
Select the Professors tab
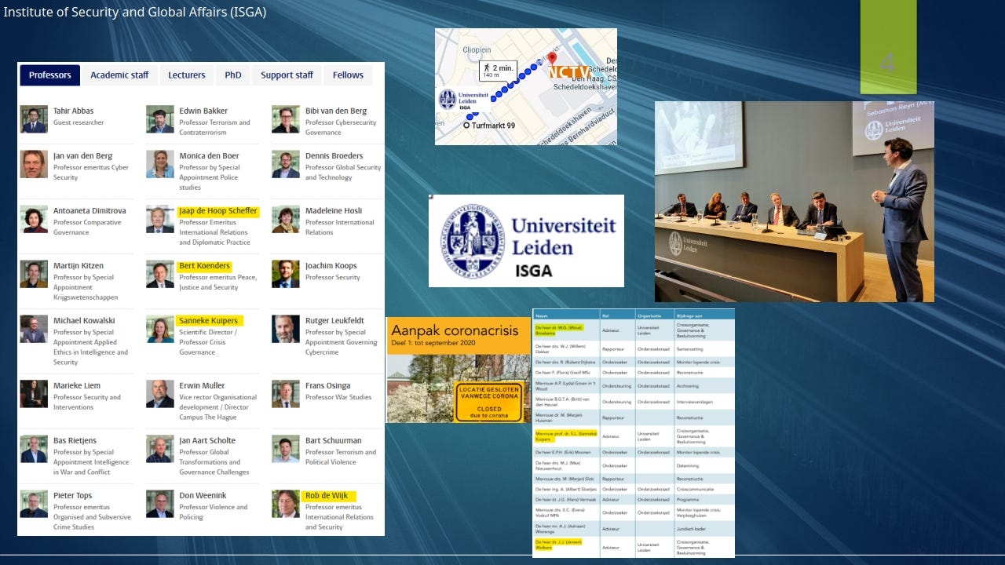[50, 75]
